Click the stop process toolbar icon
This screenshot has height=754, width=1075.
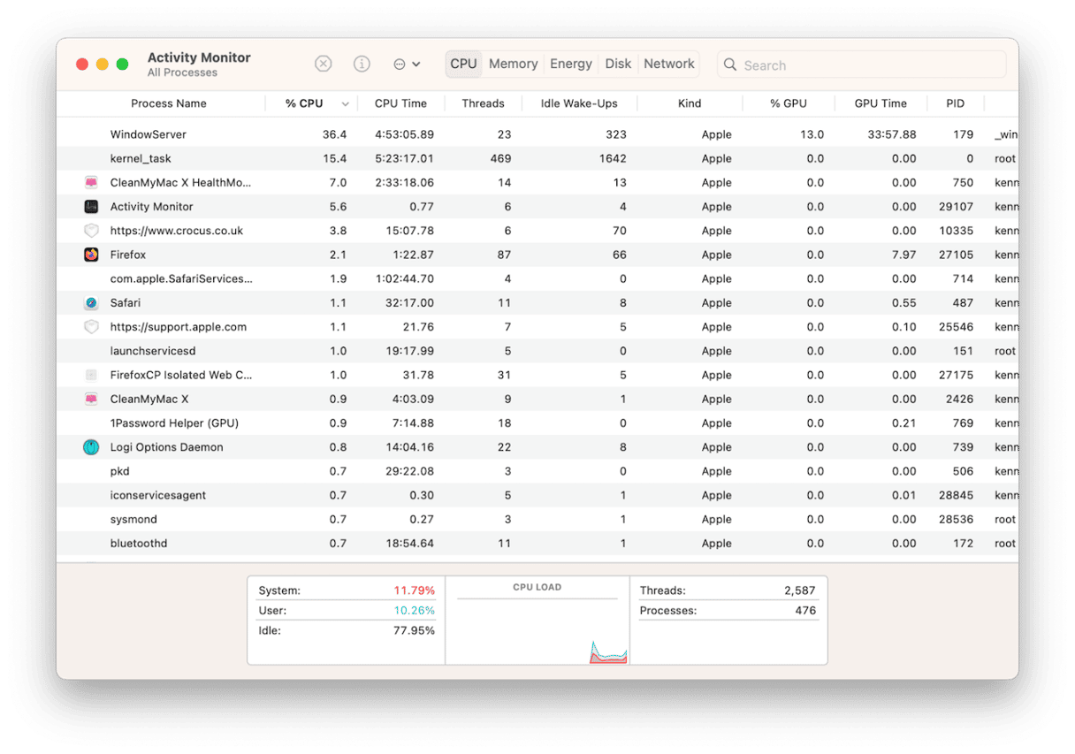(324, 64)
